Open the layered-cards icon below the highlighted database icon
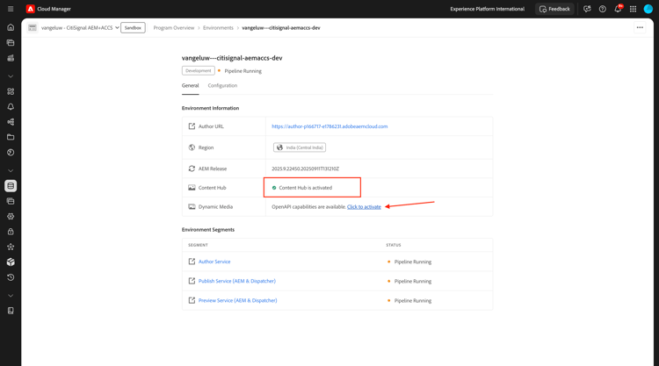This screenshot has height=366, width=659. click(11, 201)
